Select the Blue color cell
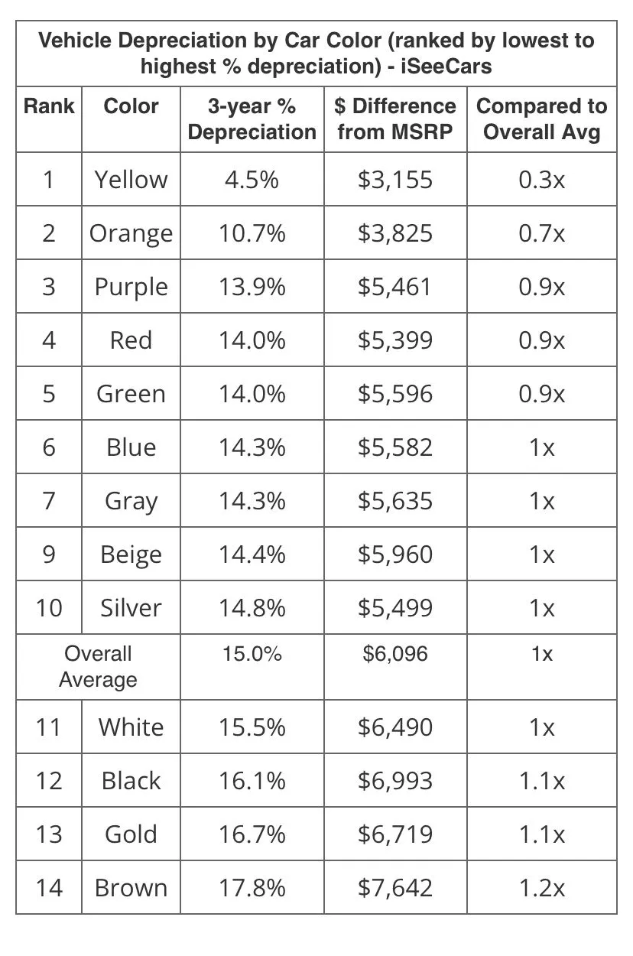The height and width of the screenshot is (956, 633). tap(131, 447)
